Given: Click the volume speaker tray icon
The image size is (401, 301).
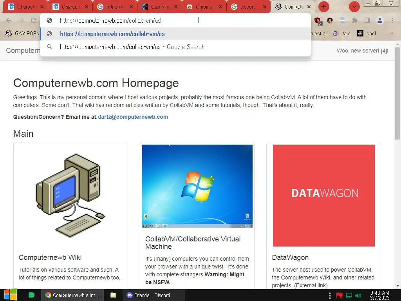Looking at the screenshot, I should coord(358,296).
